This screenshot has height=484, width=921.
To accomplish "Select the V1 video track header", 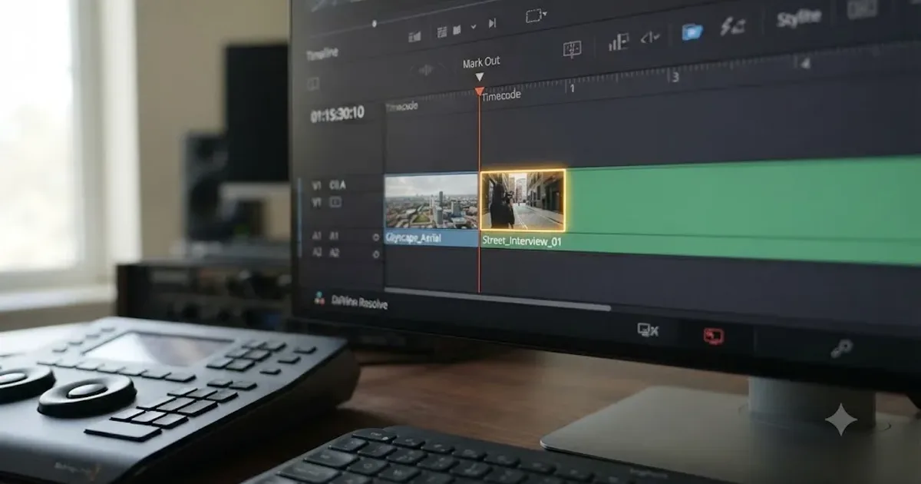I will [328, 185].
